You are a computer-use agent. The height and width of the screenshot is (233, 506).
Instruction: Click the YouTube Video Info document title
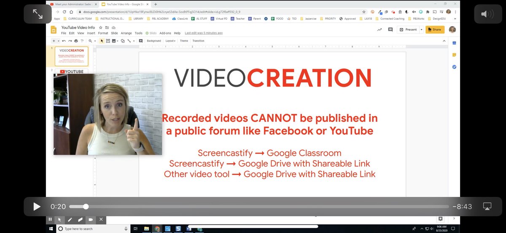(x=78, y=27)
